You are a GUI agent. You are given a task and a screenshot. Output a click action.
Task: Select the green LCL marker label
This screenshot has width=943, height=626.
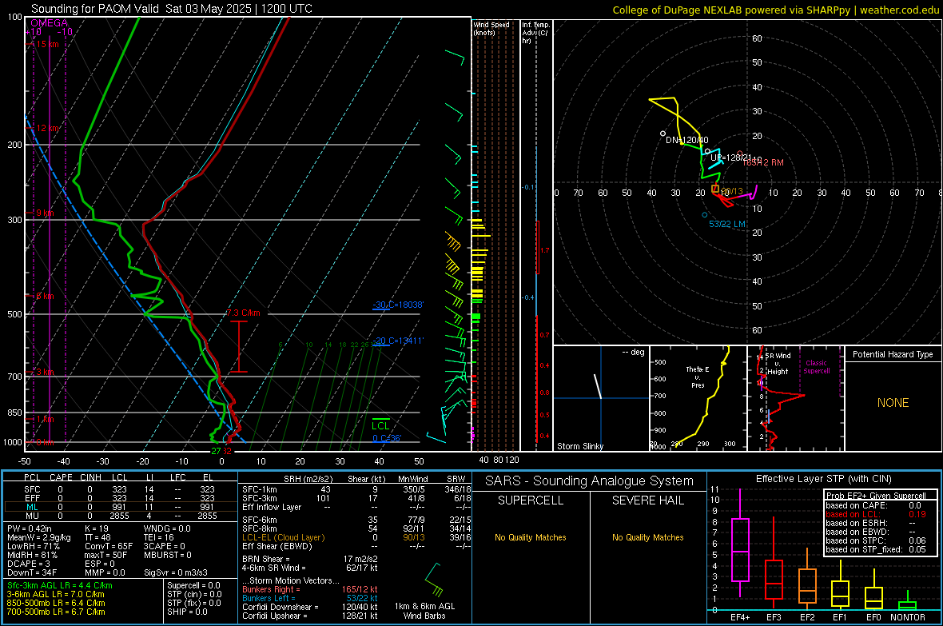[380, 426]
